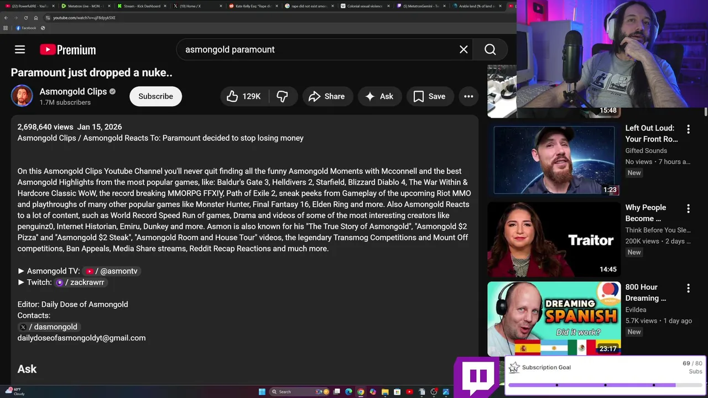Open options for the 800 Hour Dreaming video
Image resolution: width=708 pixels, height=398 pixels.
point(688,289)
